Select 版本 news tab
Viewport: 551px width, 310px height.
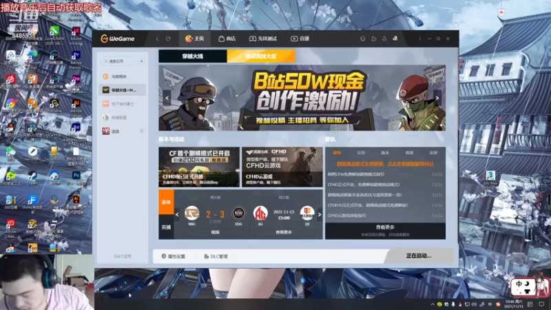(x=385, y=153)
